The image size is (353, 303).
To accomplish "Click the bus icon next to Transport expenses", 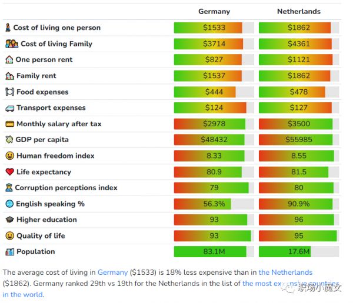I will [9, 108].
